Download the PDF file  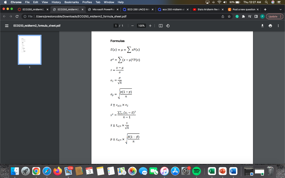click(262, 26)
